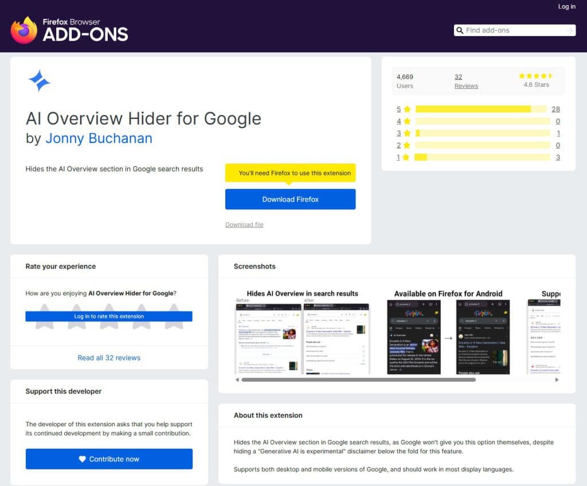Click the 1-star rating bar
The height and width of the screenshot is (486, 587).
[483, 157]
